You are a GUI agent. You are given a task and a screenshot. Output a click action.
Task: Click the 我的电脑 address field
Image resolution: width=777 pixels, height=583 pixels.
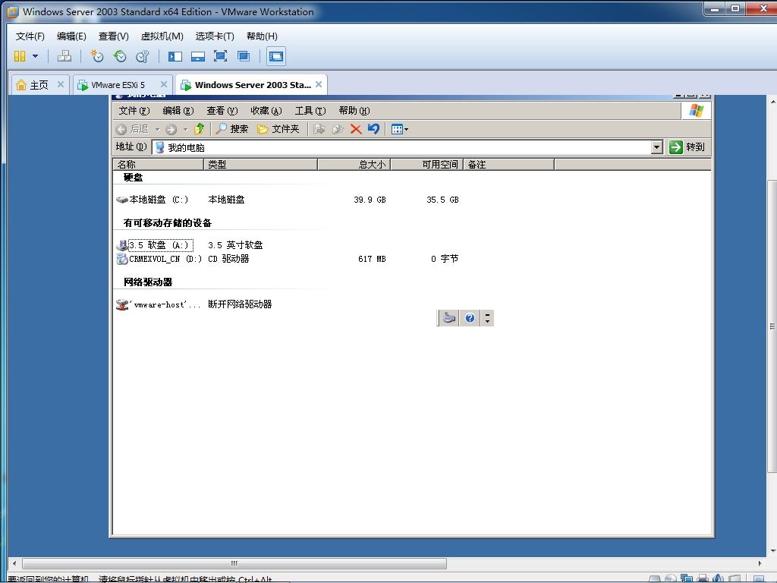[401, 147]
